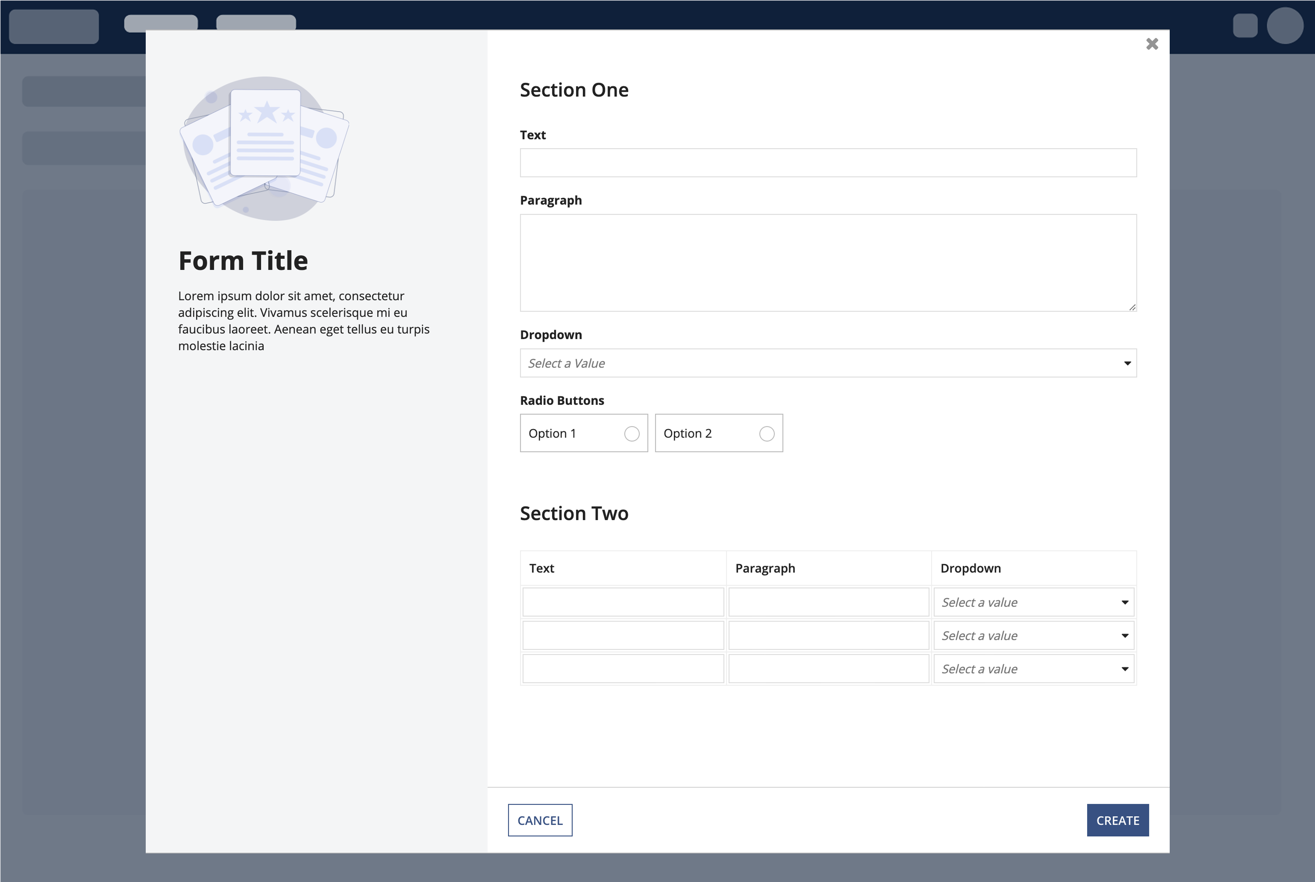
Task: Select the Option 1 radio button
Action: click(x=632, y=434)
